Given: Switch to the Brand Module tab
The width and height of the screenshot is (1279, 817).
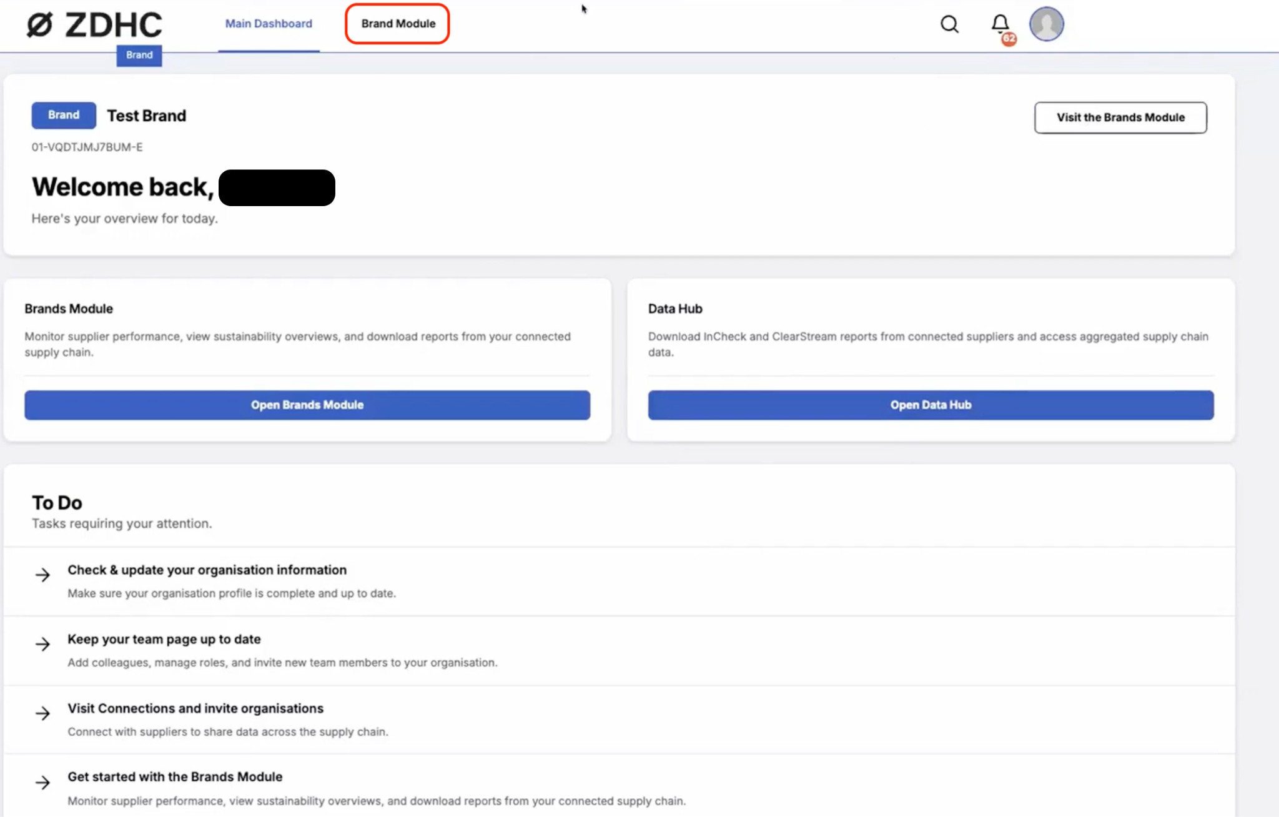Looking at the screenshot, I should (398, 24).
